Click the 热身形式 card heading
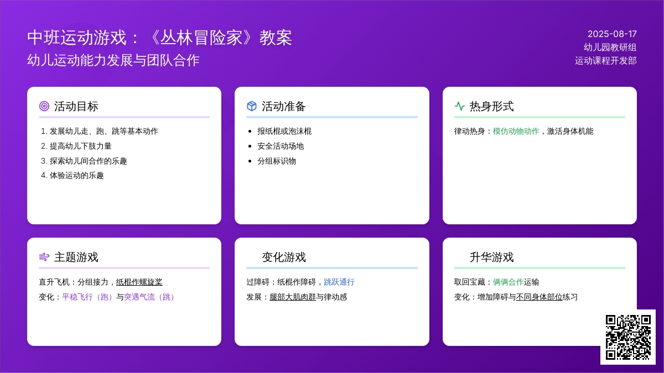664x373 pixels. [x=492, y=106]
